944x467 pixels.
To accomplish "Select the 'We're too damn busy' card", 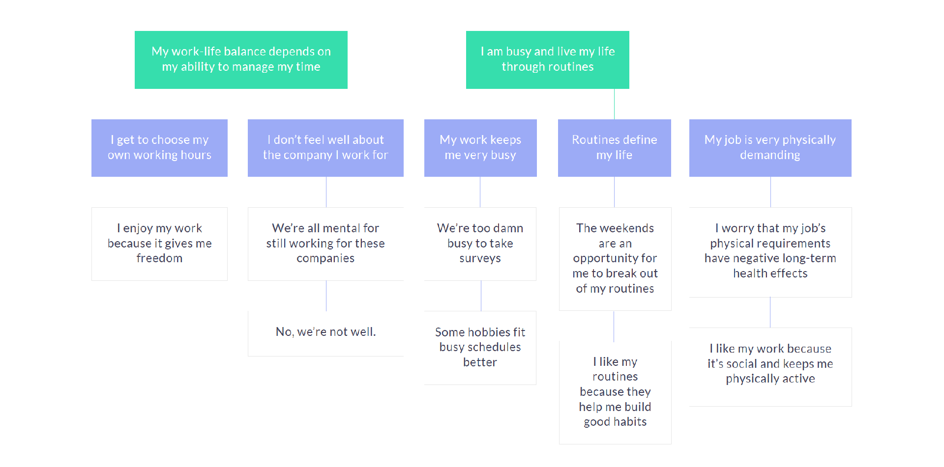I will click(x=480, y=244).
